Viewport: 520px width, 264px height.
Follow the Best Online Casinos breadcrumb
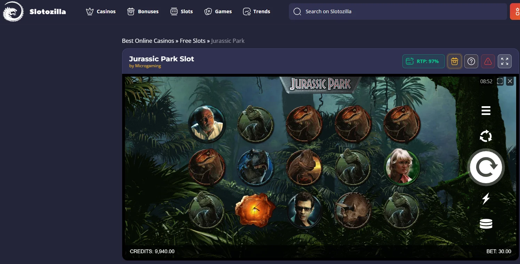(x=148, y=41)
